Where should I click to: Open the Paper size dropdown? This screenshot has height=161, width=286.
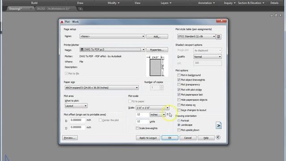pos(101,88)
